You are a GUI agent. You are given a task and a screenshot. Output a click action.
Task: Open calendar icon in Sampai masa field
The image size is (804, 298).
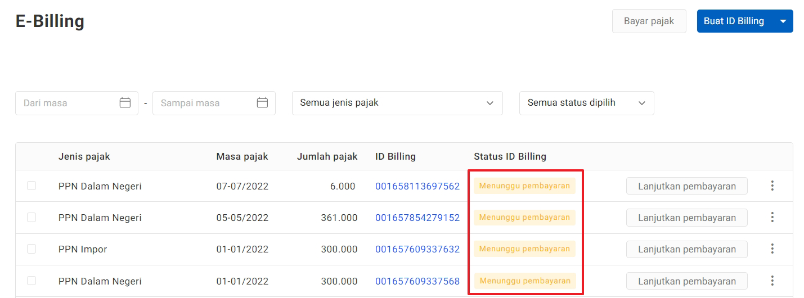(262, 103)
